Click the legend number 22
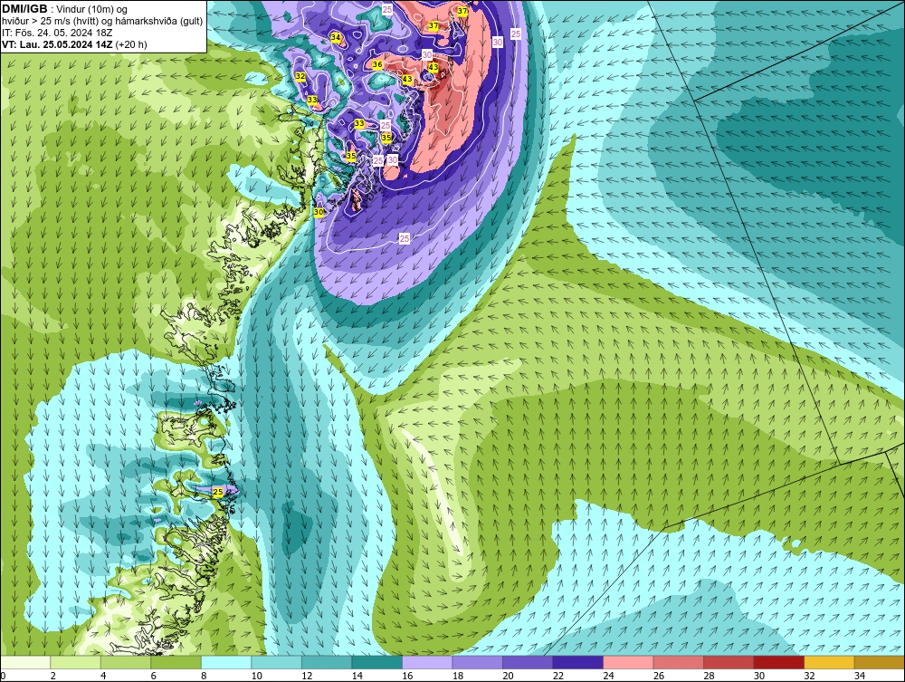Image resolution: width=905 pixels, height=682 pixels. click(558, 676)
